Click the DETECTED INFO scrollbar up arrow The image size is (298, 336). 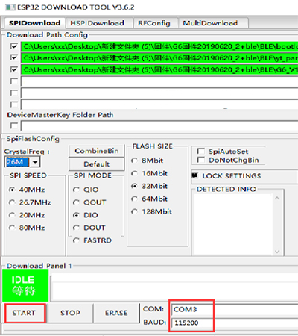point(277,199)
